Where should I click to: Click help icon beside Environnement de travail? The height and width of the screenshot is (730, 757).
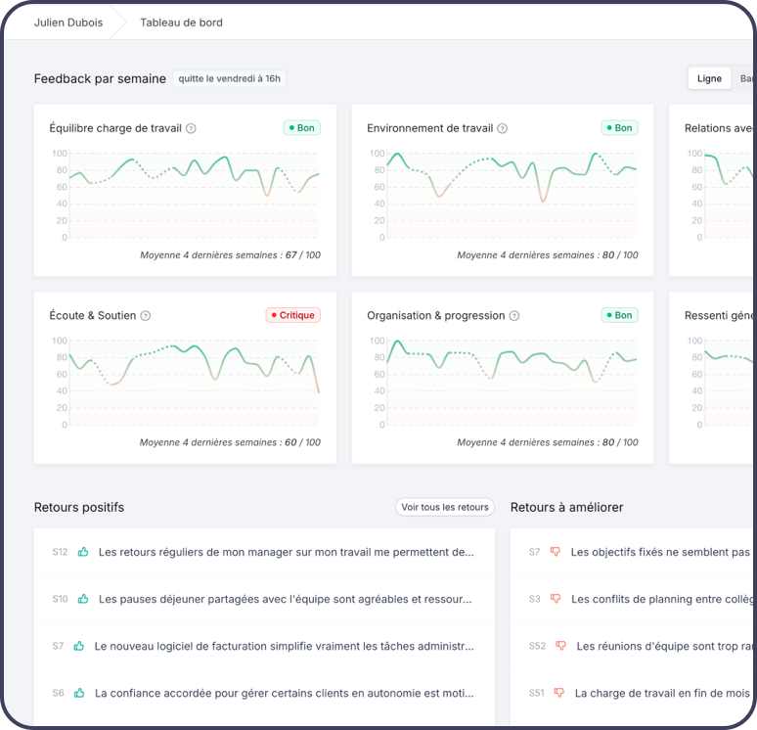pos(503,128)
